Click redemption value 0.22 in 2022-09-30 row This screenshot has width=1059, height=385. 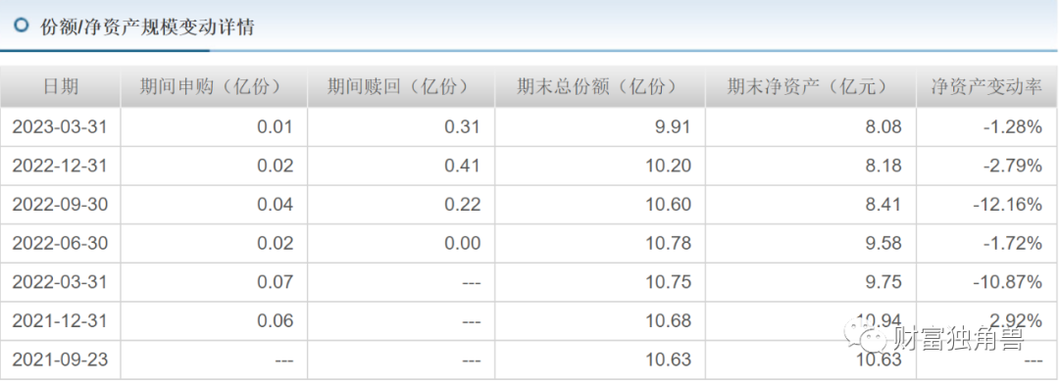click(463, 205)
